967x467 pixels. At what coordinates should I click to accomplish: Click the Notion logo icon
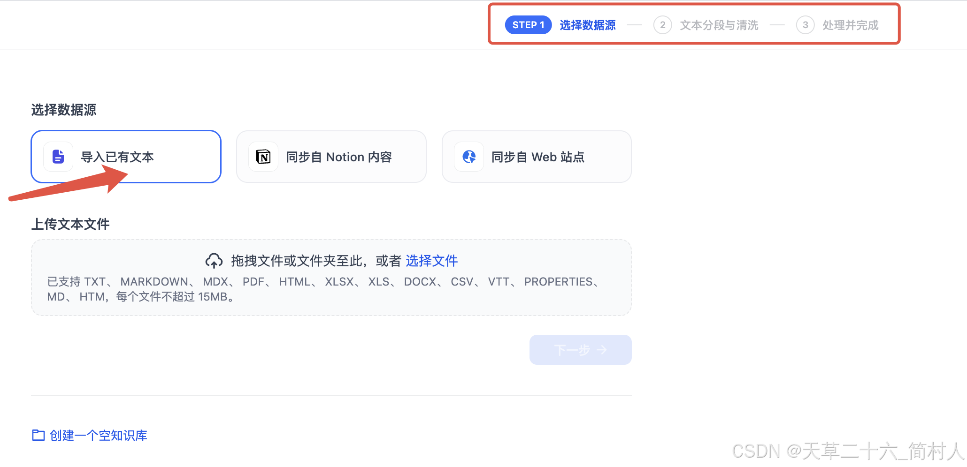click(x=263, y=157)
